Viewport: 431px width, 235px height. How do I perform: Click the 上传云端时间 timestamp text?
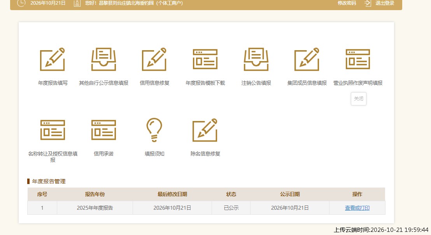(381, 230)
